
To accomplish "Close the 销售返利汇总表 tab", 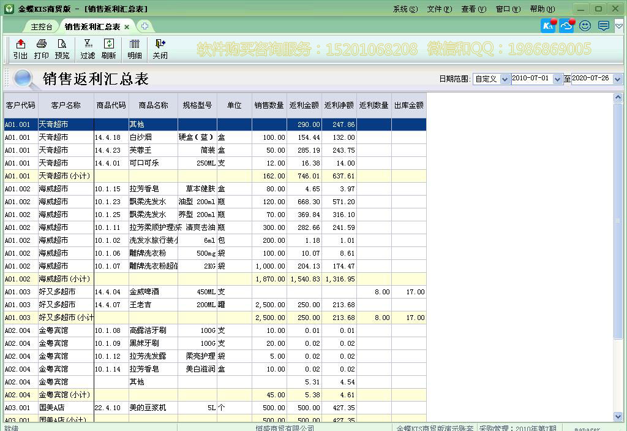I will click(127, 26).
